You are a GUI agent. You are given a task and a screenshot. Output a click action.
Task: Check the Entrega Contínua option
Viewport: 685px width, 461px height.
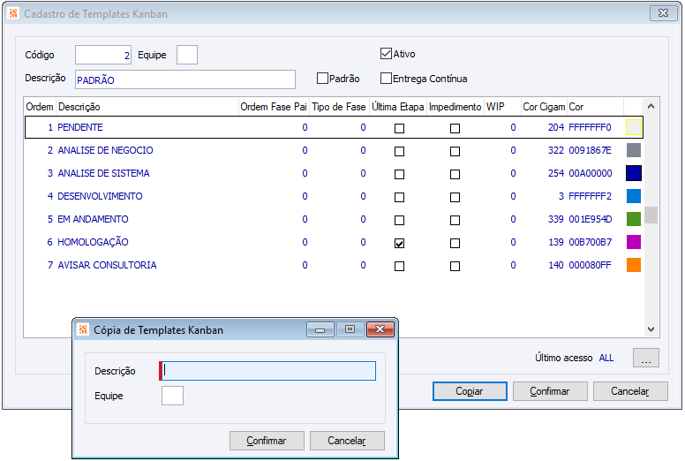point(386,79)
